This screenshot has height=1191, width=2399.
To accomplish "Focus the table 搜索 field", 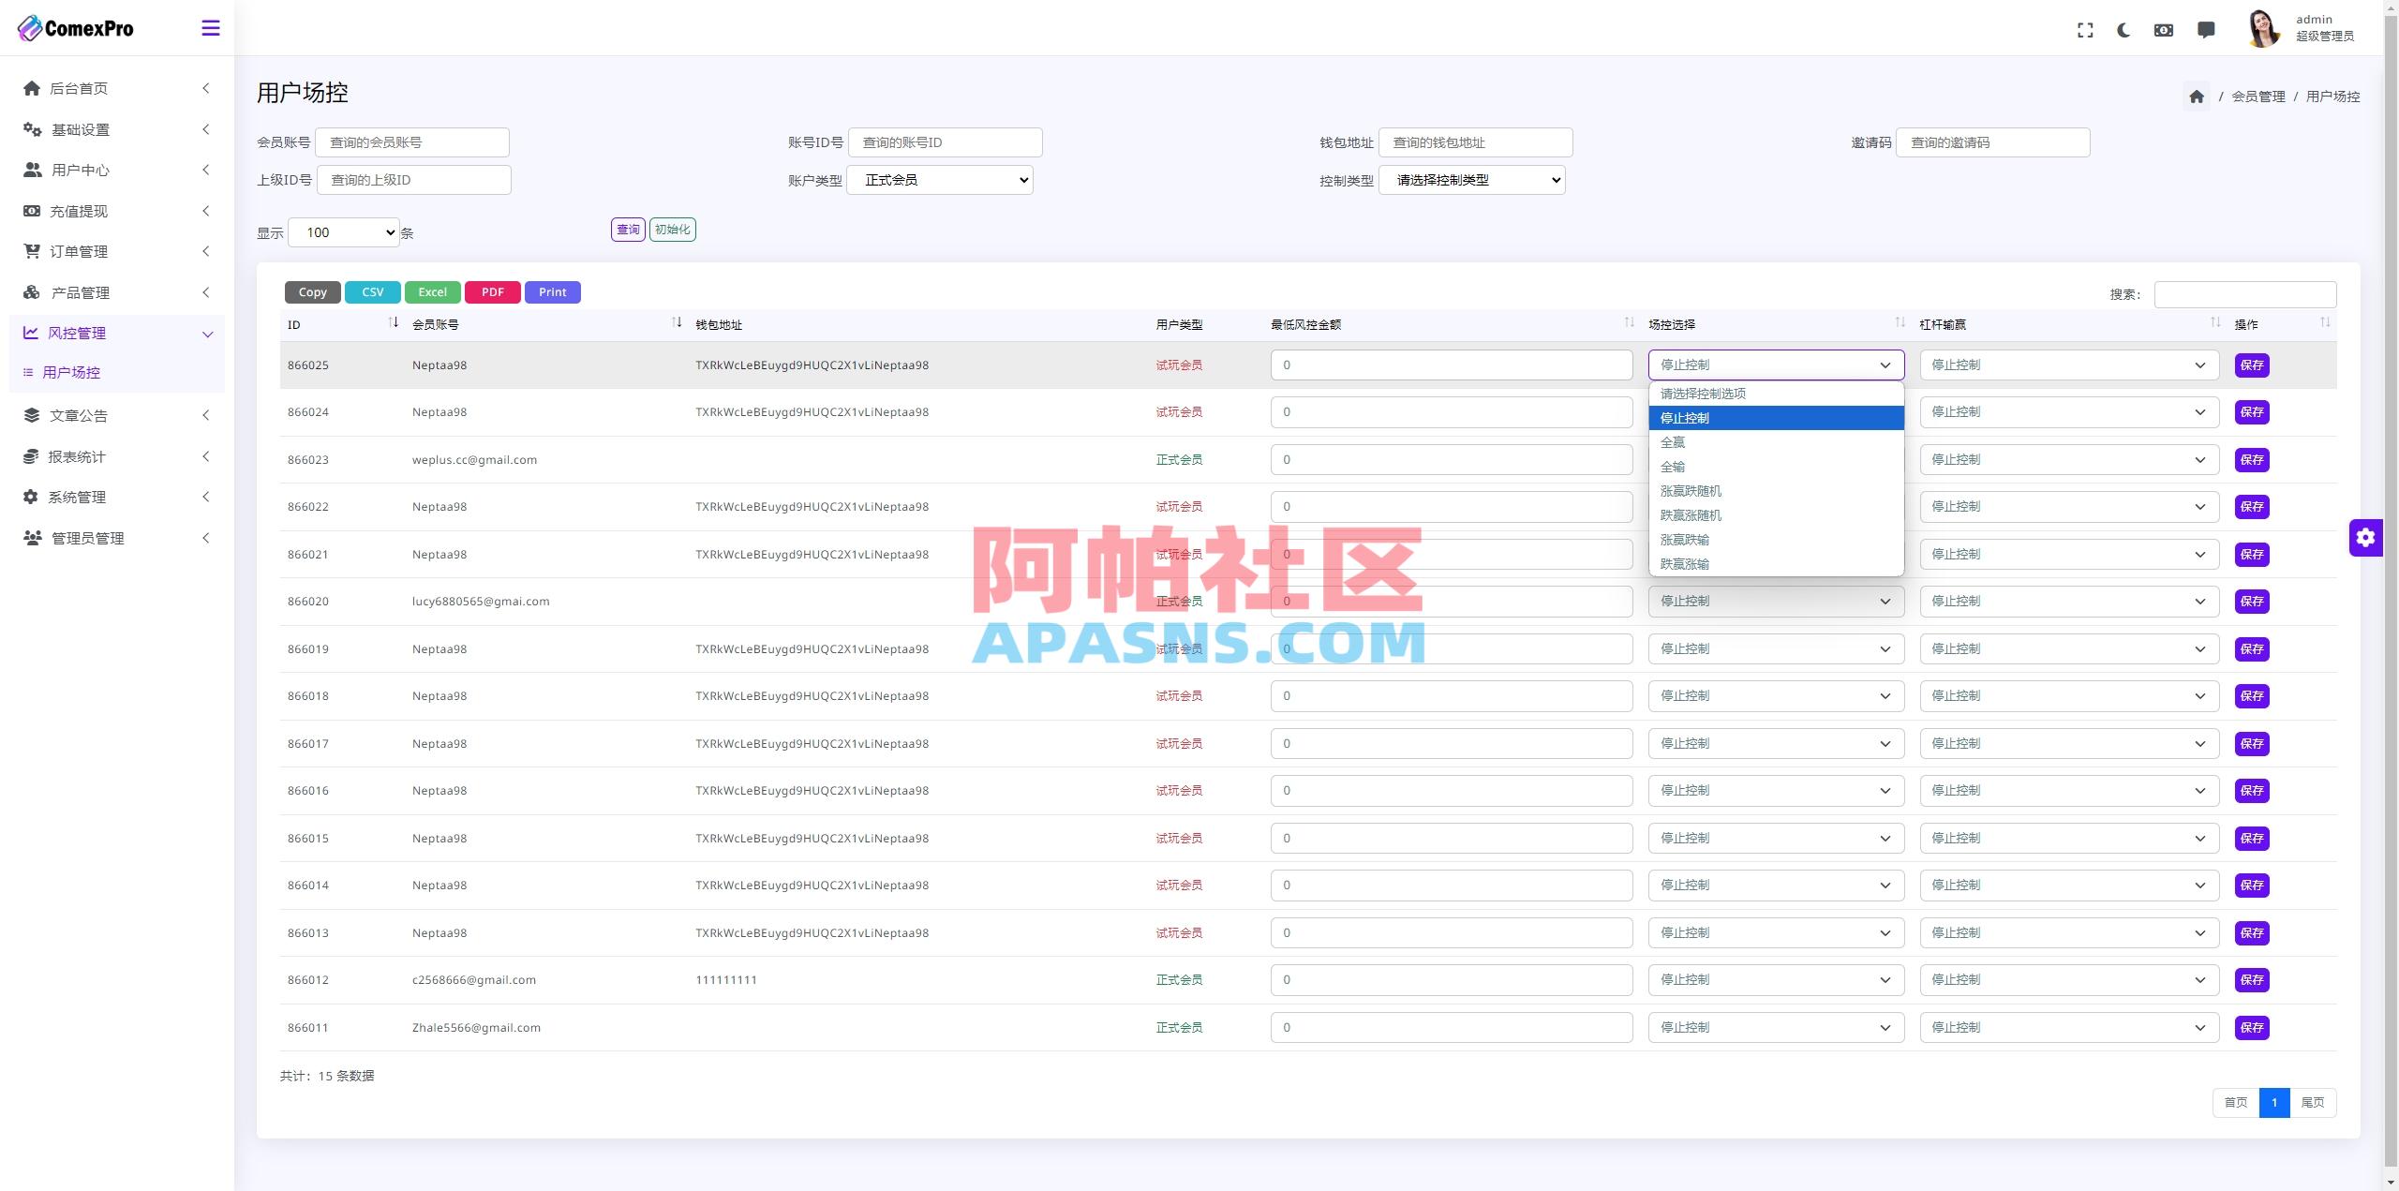I will point(2244,294).
